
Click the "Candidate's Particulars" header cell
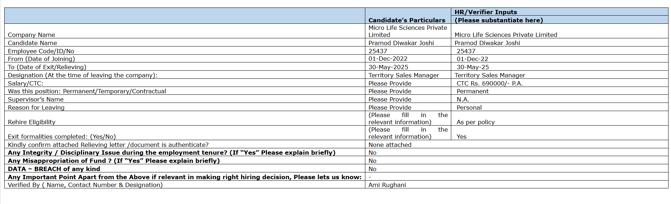pos(407,20)
